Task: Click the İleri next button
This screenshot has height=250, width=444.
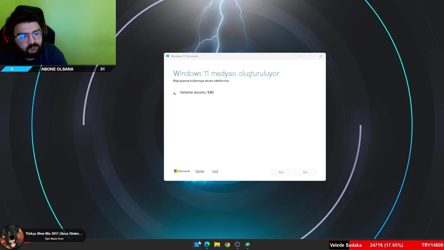Action: coord(305,172)
